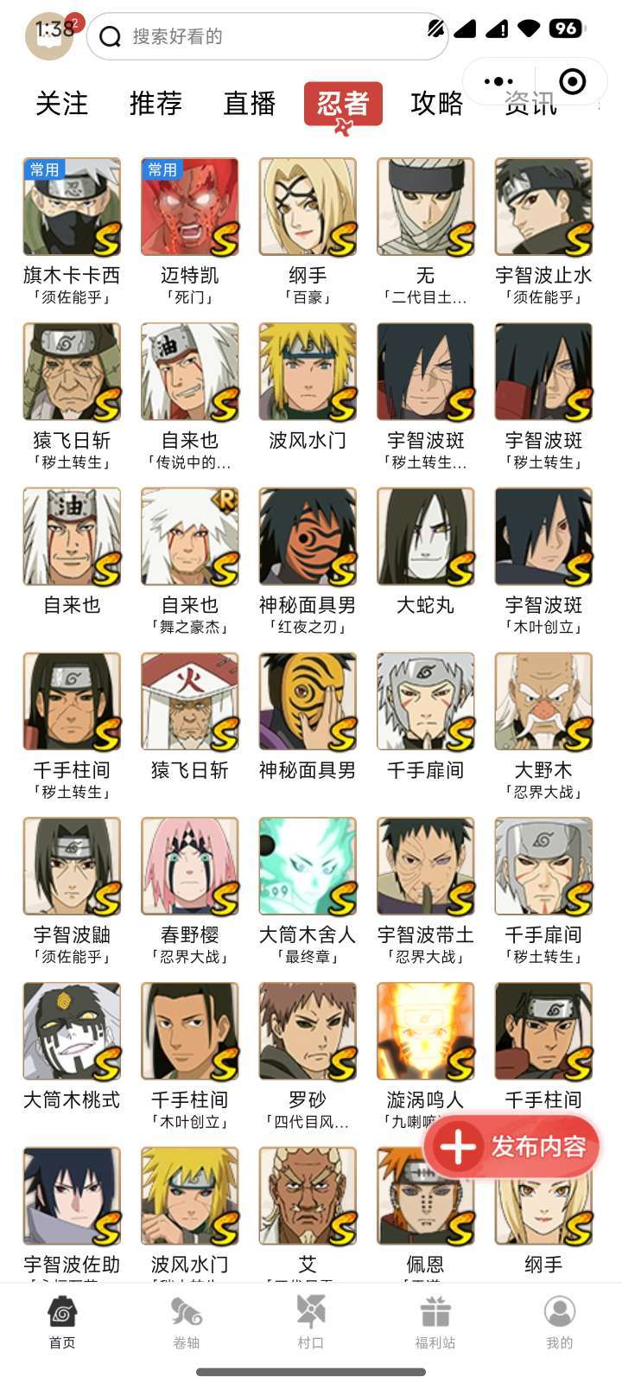622x1383 pixels.
Task: Select the 迈特凯 死门 ninja avatar
Action: pos(190,207)
